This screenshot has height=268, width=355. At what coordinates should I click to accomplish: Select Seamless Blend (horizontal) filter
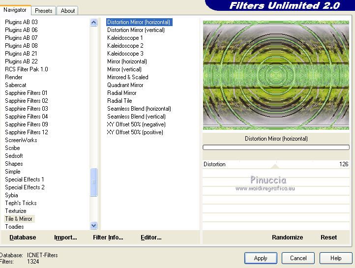pos(139,109)
